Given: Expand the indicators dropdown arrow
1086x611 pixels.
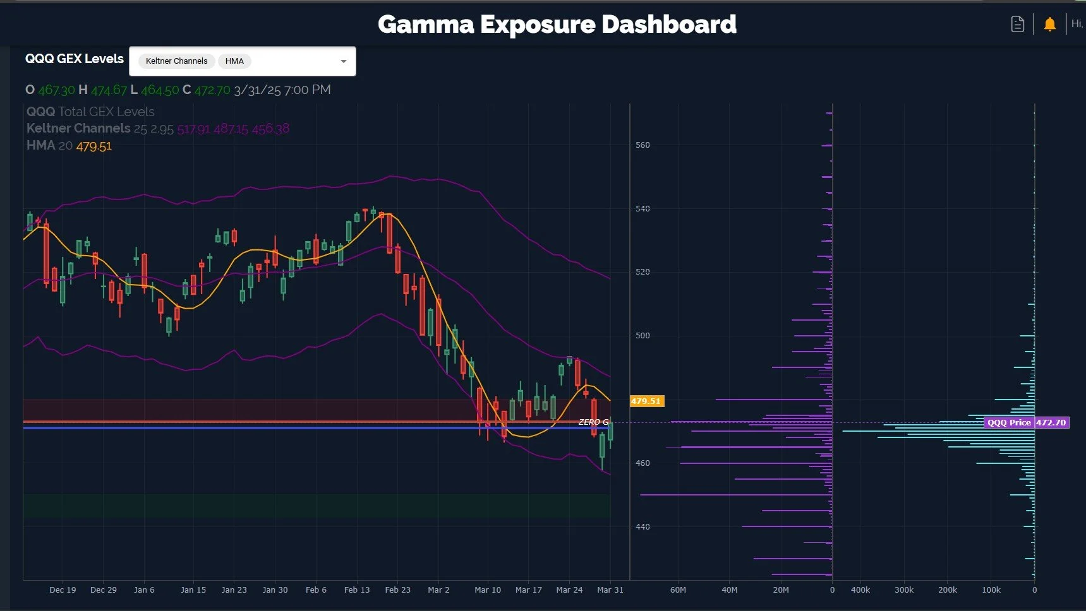Looking at the screenshot, I should tap(344, 61).
